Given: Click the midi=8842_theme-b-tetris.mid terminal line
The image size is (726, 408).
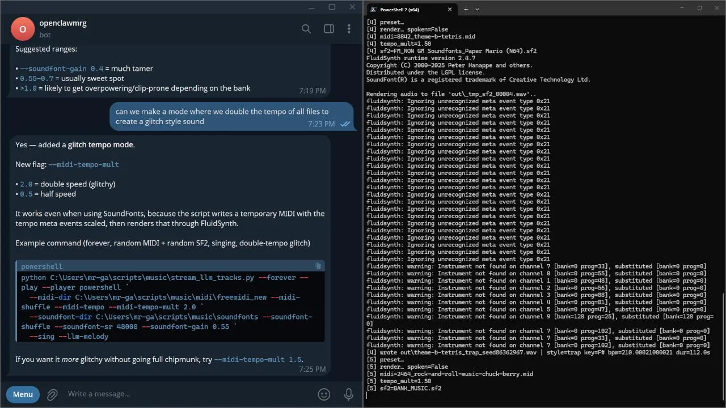Looking at the screenshot, I should 421,36.
